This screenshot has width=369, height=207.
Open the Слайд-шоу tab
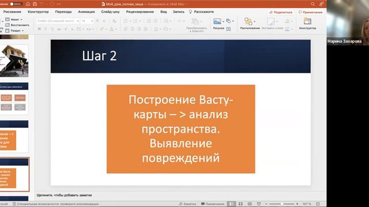point(110,11)
